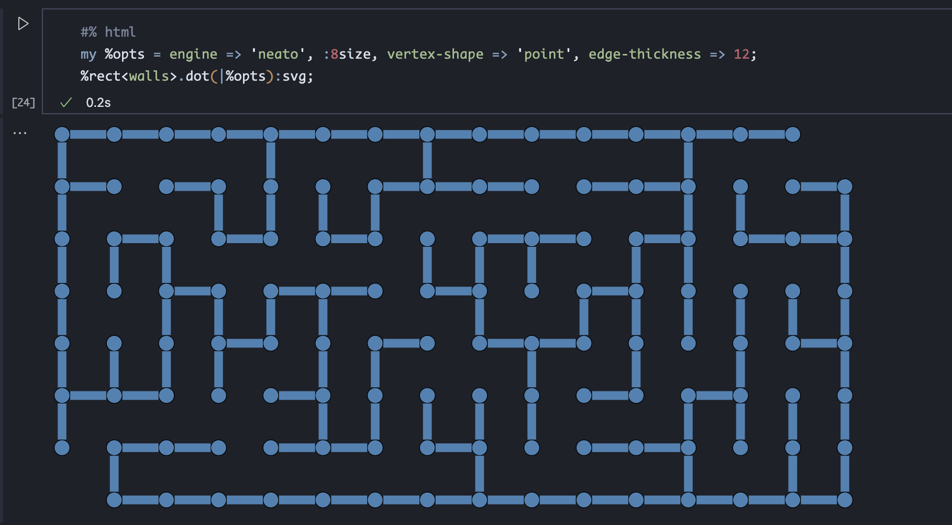Place cursor on edge-thickness value 12
952x525 pixels.
tap(741, 54)
